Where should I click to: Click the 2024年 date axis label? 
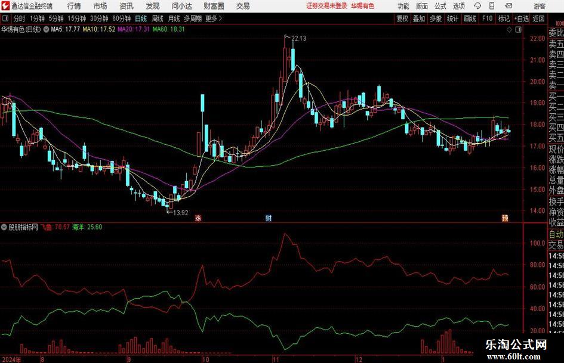pos(11,359)
